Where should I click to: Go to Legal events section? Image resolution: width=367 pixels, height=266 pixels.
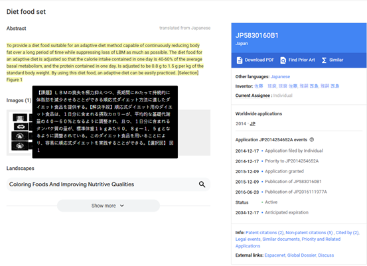(x=248, y=239)
